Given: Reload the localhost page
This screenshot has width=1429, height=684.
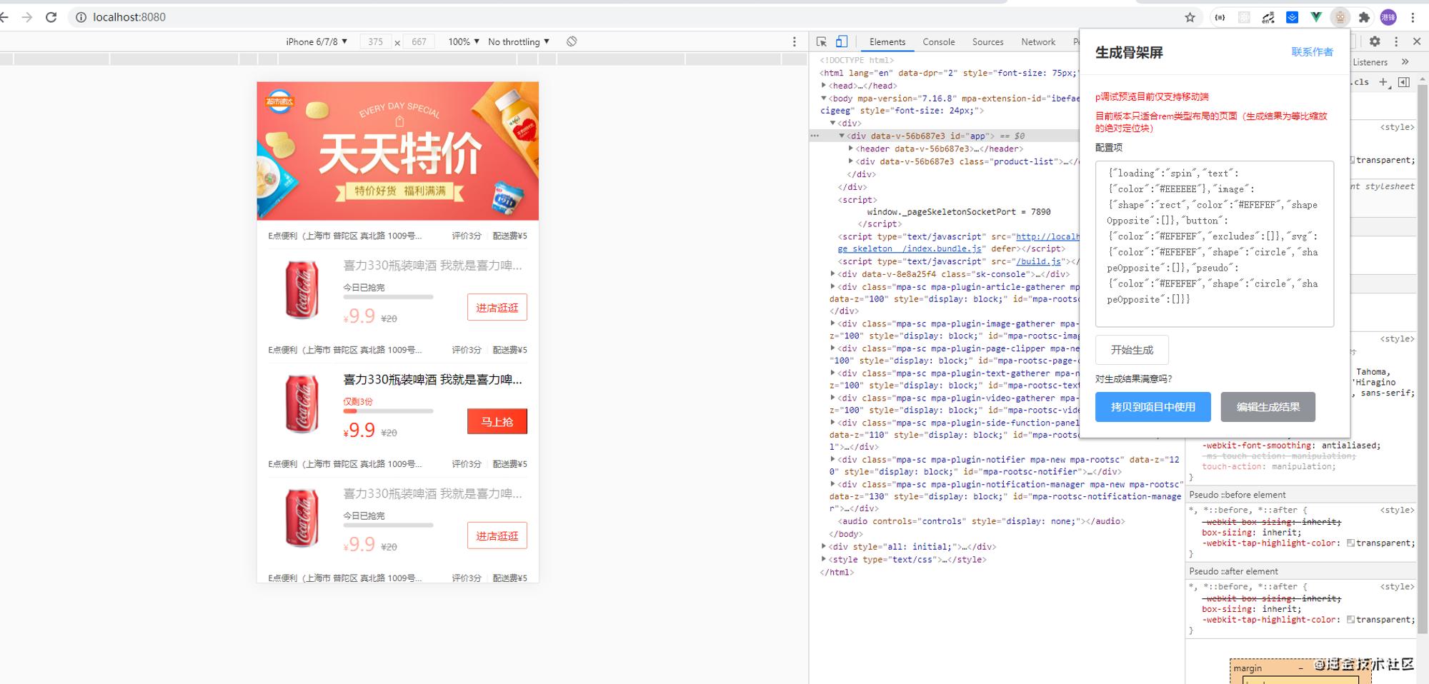Looking at the screenshot, I should point(51,17).
